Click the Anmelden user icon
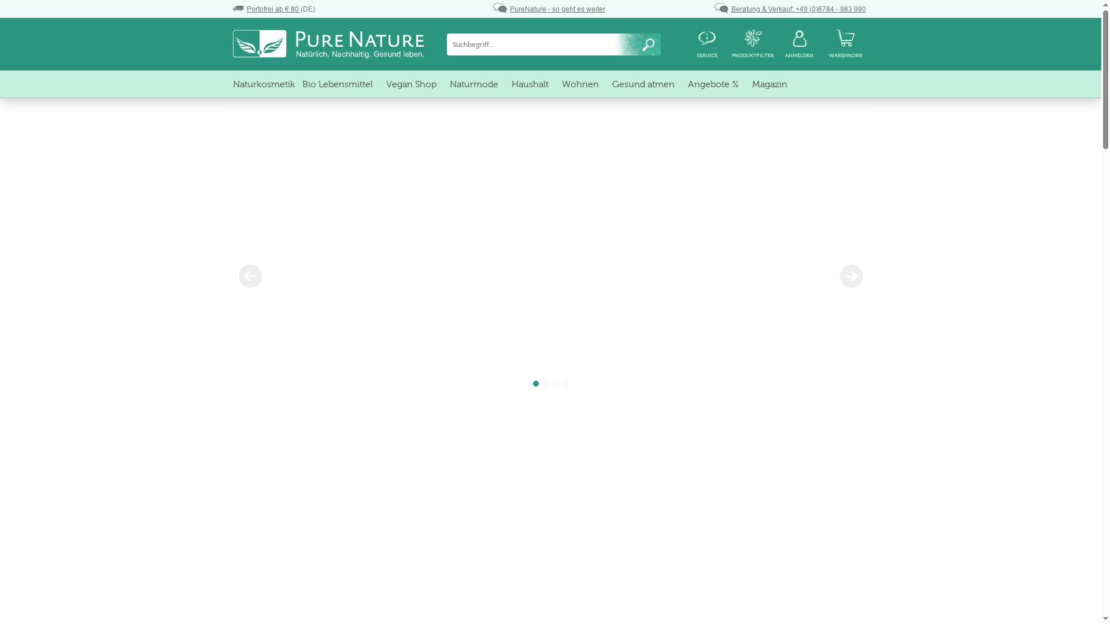This screenshot has width=1110, height=624. (x=799, y=39)
